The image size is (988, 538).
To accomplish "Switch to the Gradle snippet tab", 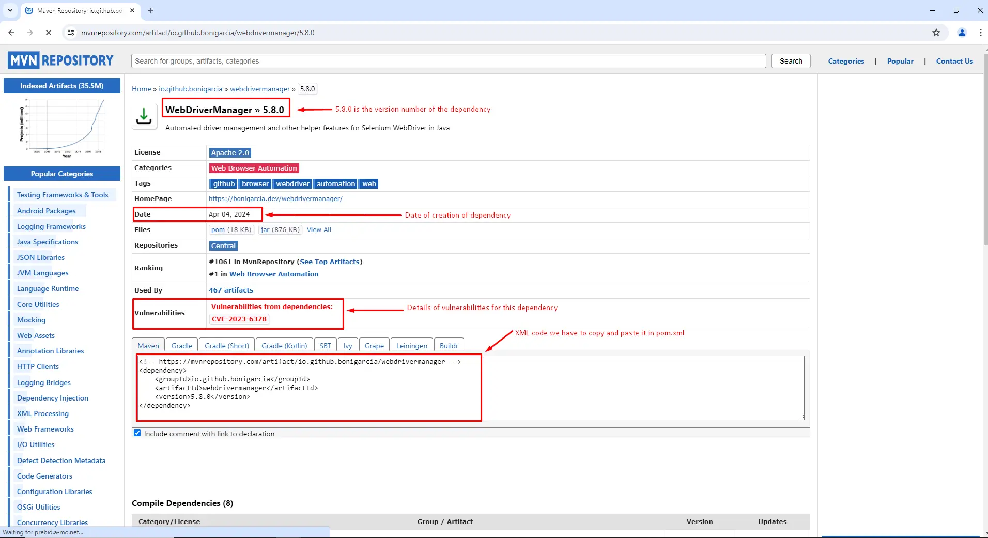I will 182,346.
